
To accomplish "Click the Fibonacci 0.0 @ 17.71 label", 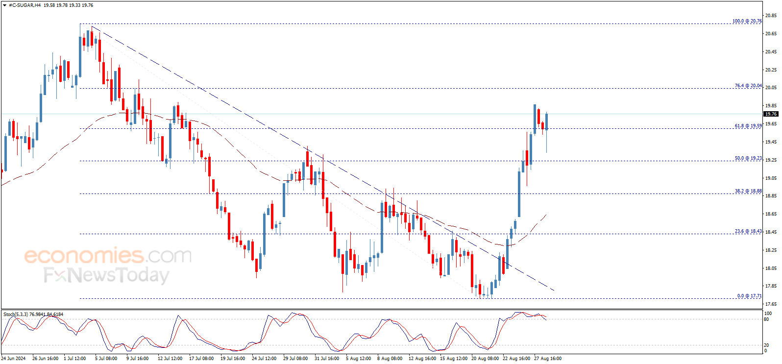I will 749,296.
